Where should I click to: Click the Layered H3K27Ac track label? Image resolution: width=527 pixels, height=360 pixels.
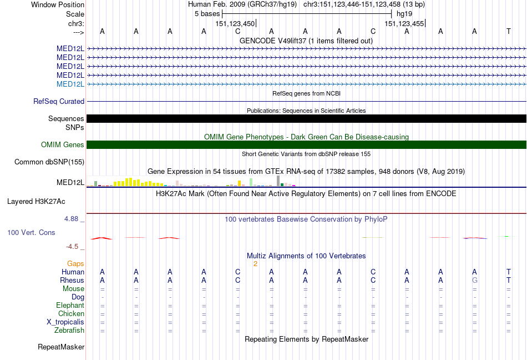coord(36,202)
